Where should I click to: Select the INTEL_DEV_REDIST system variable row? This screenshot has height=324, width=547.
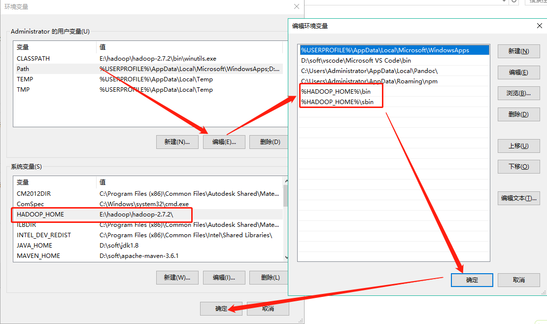[x=148, y=235]
